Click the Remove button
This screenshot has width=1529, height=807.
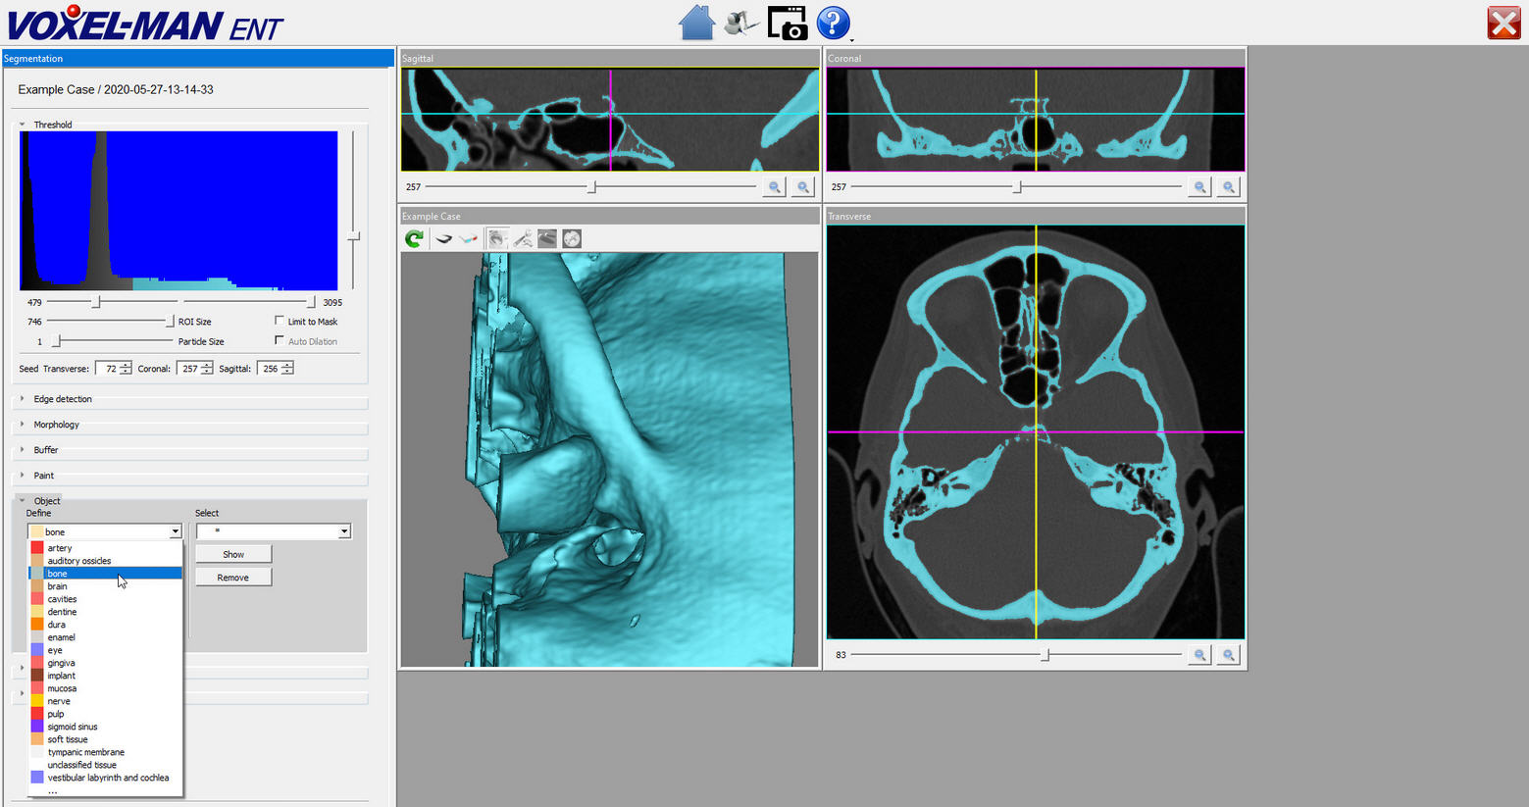233,578
